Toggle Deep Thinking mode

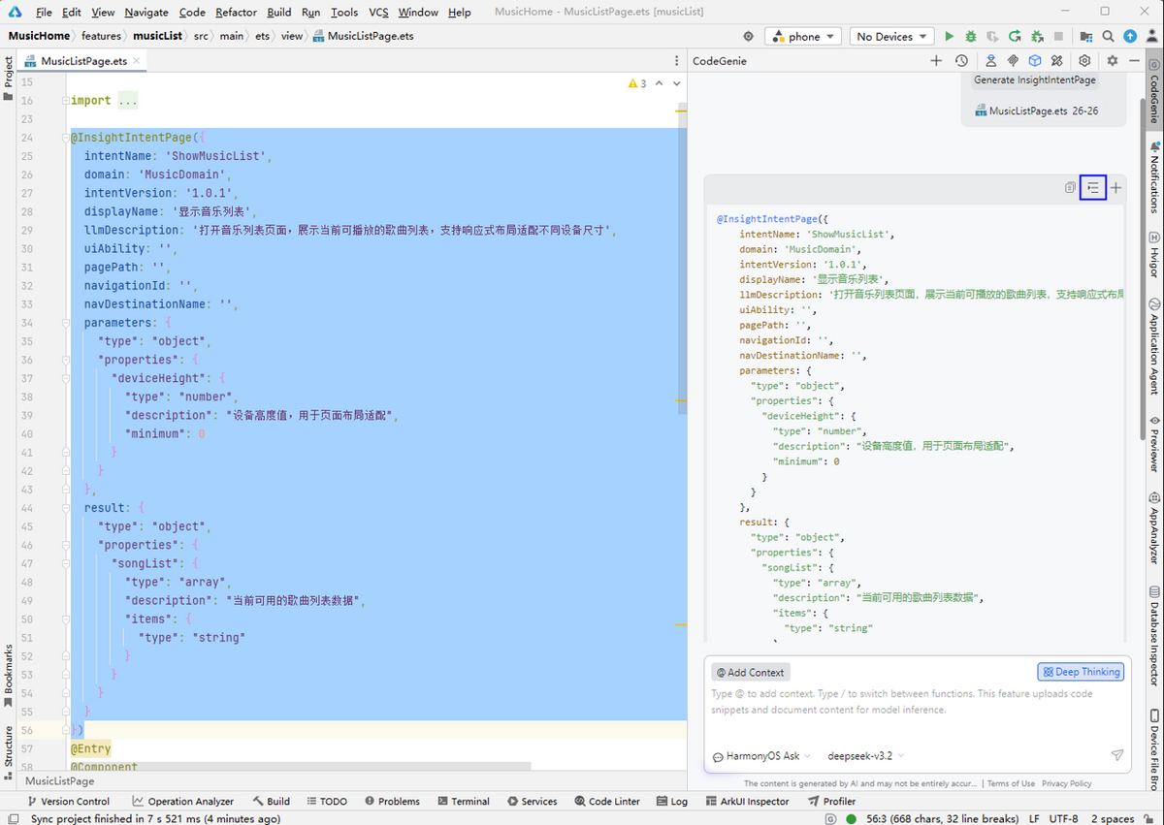(x=1081, y=672)
